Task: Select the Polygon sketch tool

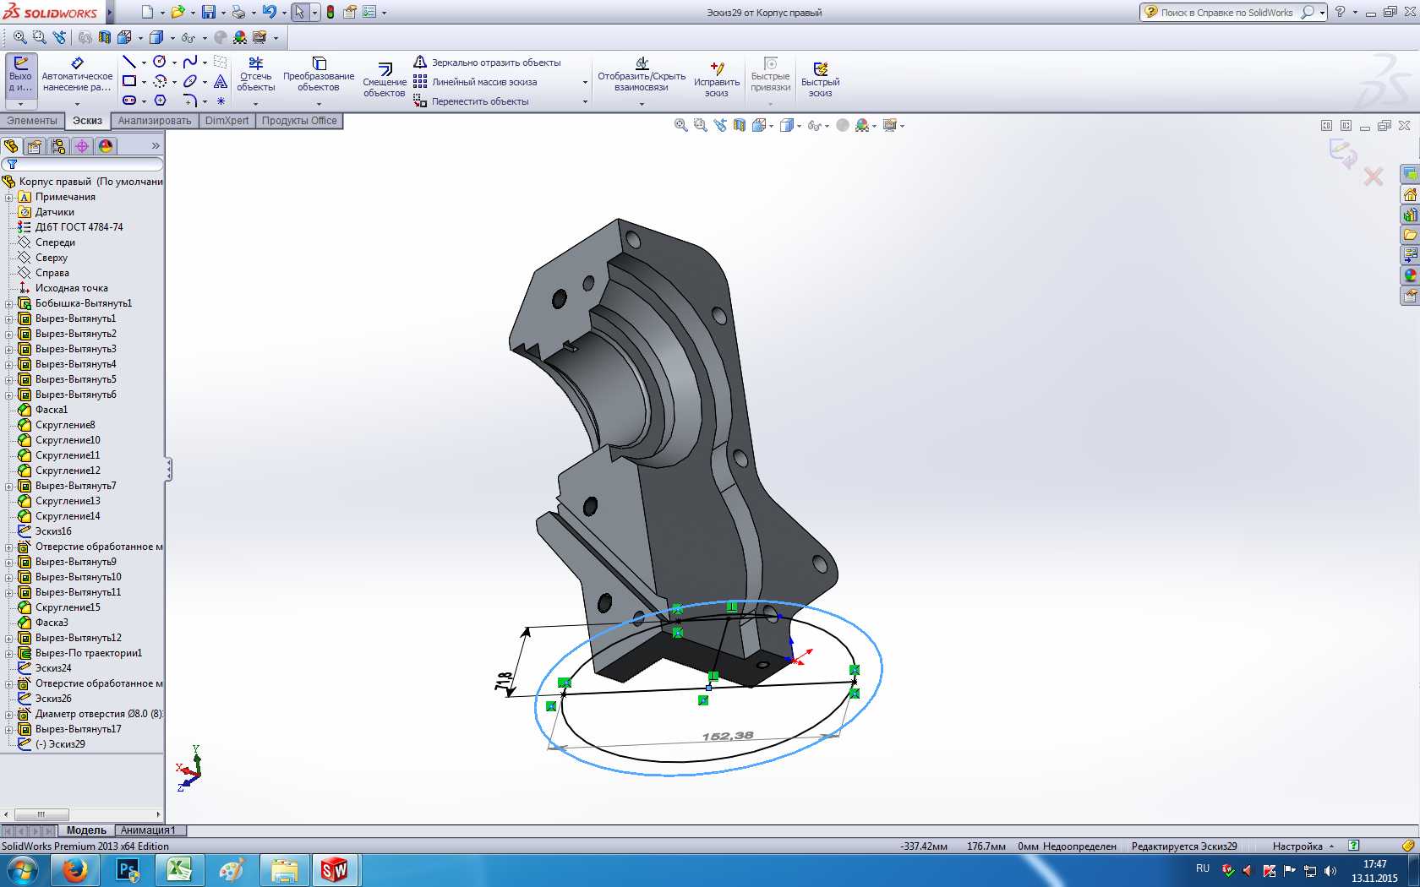Action: 160,101
